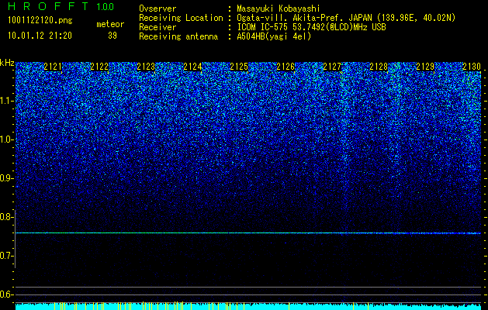Click the Receiver field label

[157, 27]
